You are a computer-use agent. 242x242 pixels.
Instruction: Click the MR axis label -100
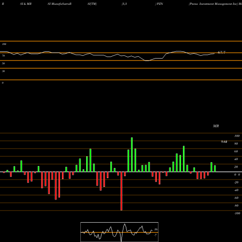click(x=237, y=213)
